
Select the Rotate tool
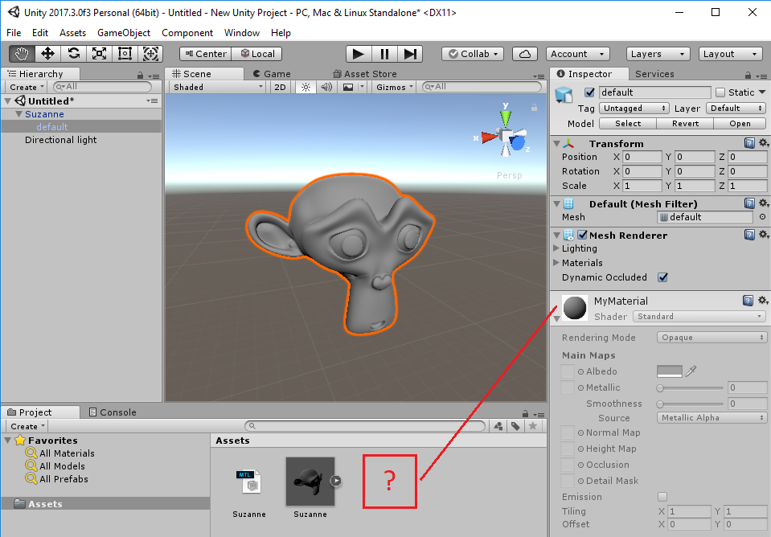pos(74,54)
